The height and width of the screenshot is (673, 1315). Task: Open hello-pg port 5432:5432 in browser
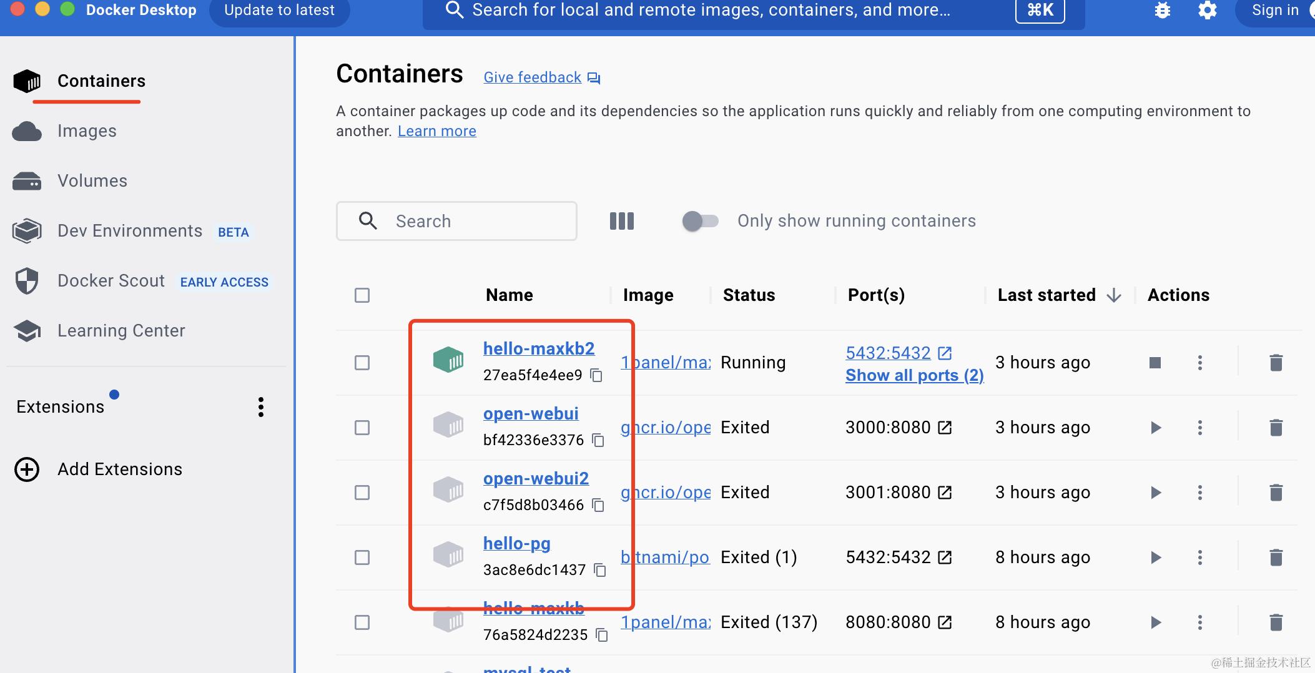point(945,558)
